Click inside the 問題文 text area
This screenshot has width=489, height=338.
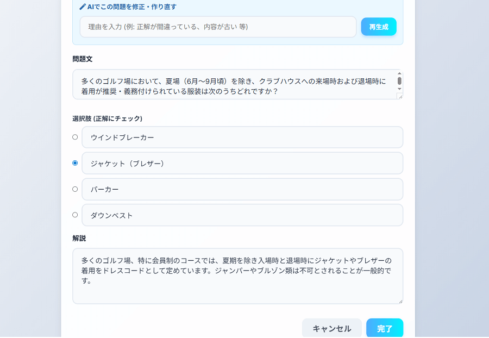pos(234,84)
